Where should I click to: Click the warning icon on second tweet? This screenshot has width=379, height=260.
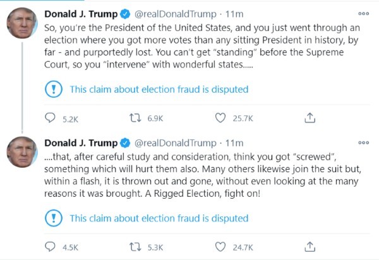point(54,218)
